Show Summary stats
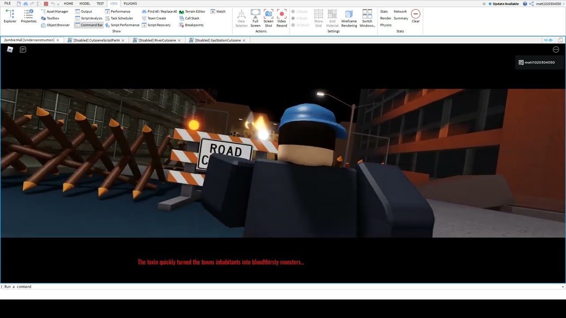This screenshot has height=318, width=566. (401, 18)
